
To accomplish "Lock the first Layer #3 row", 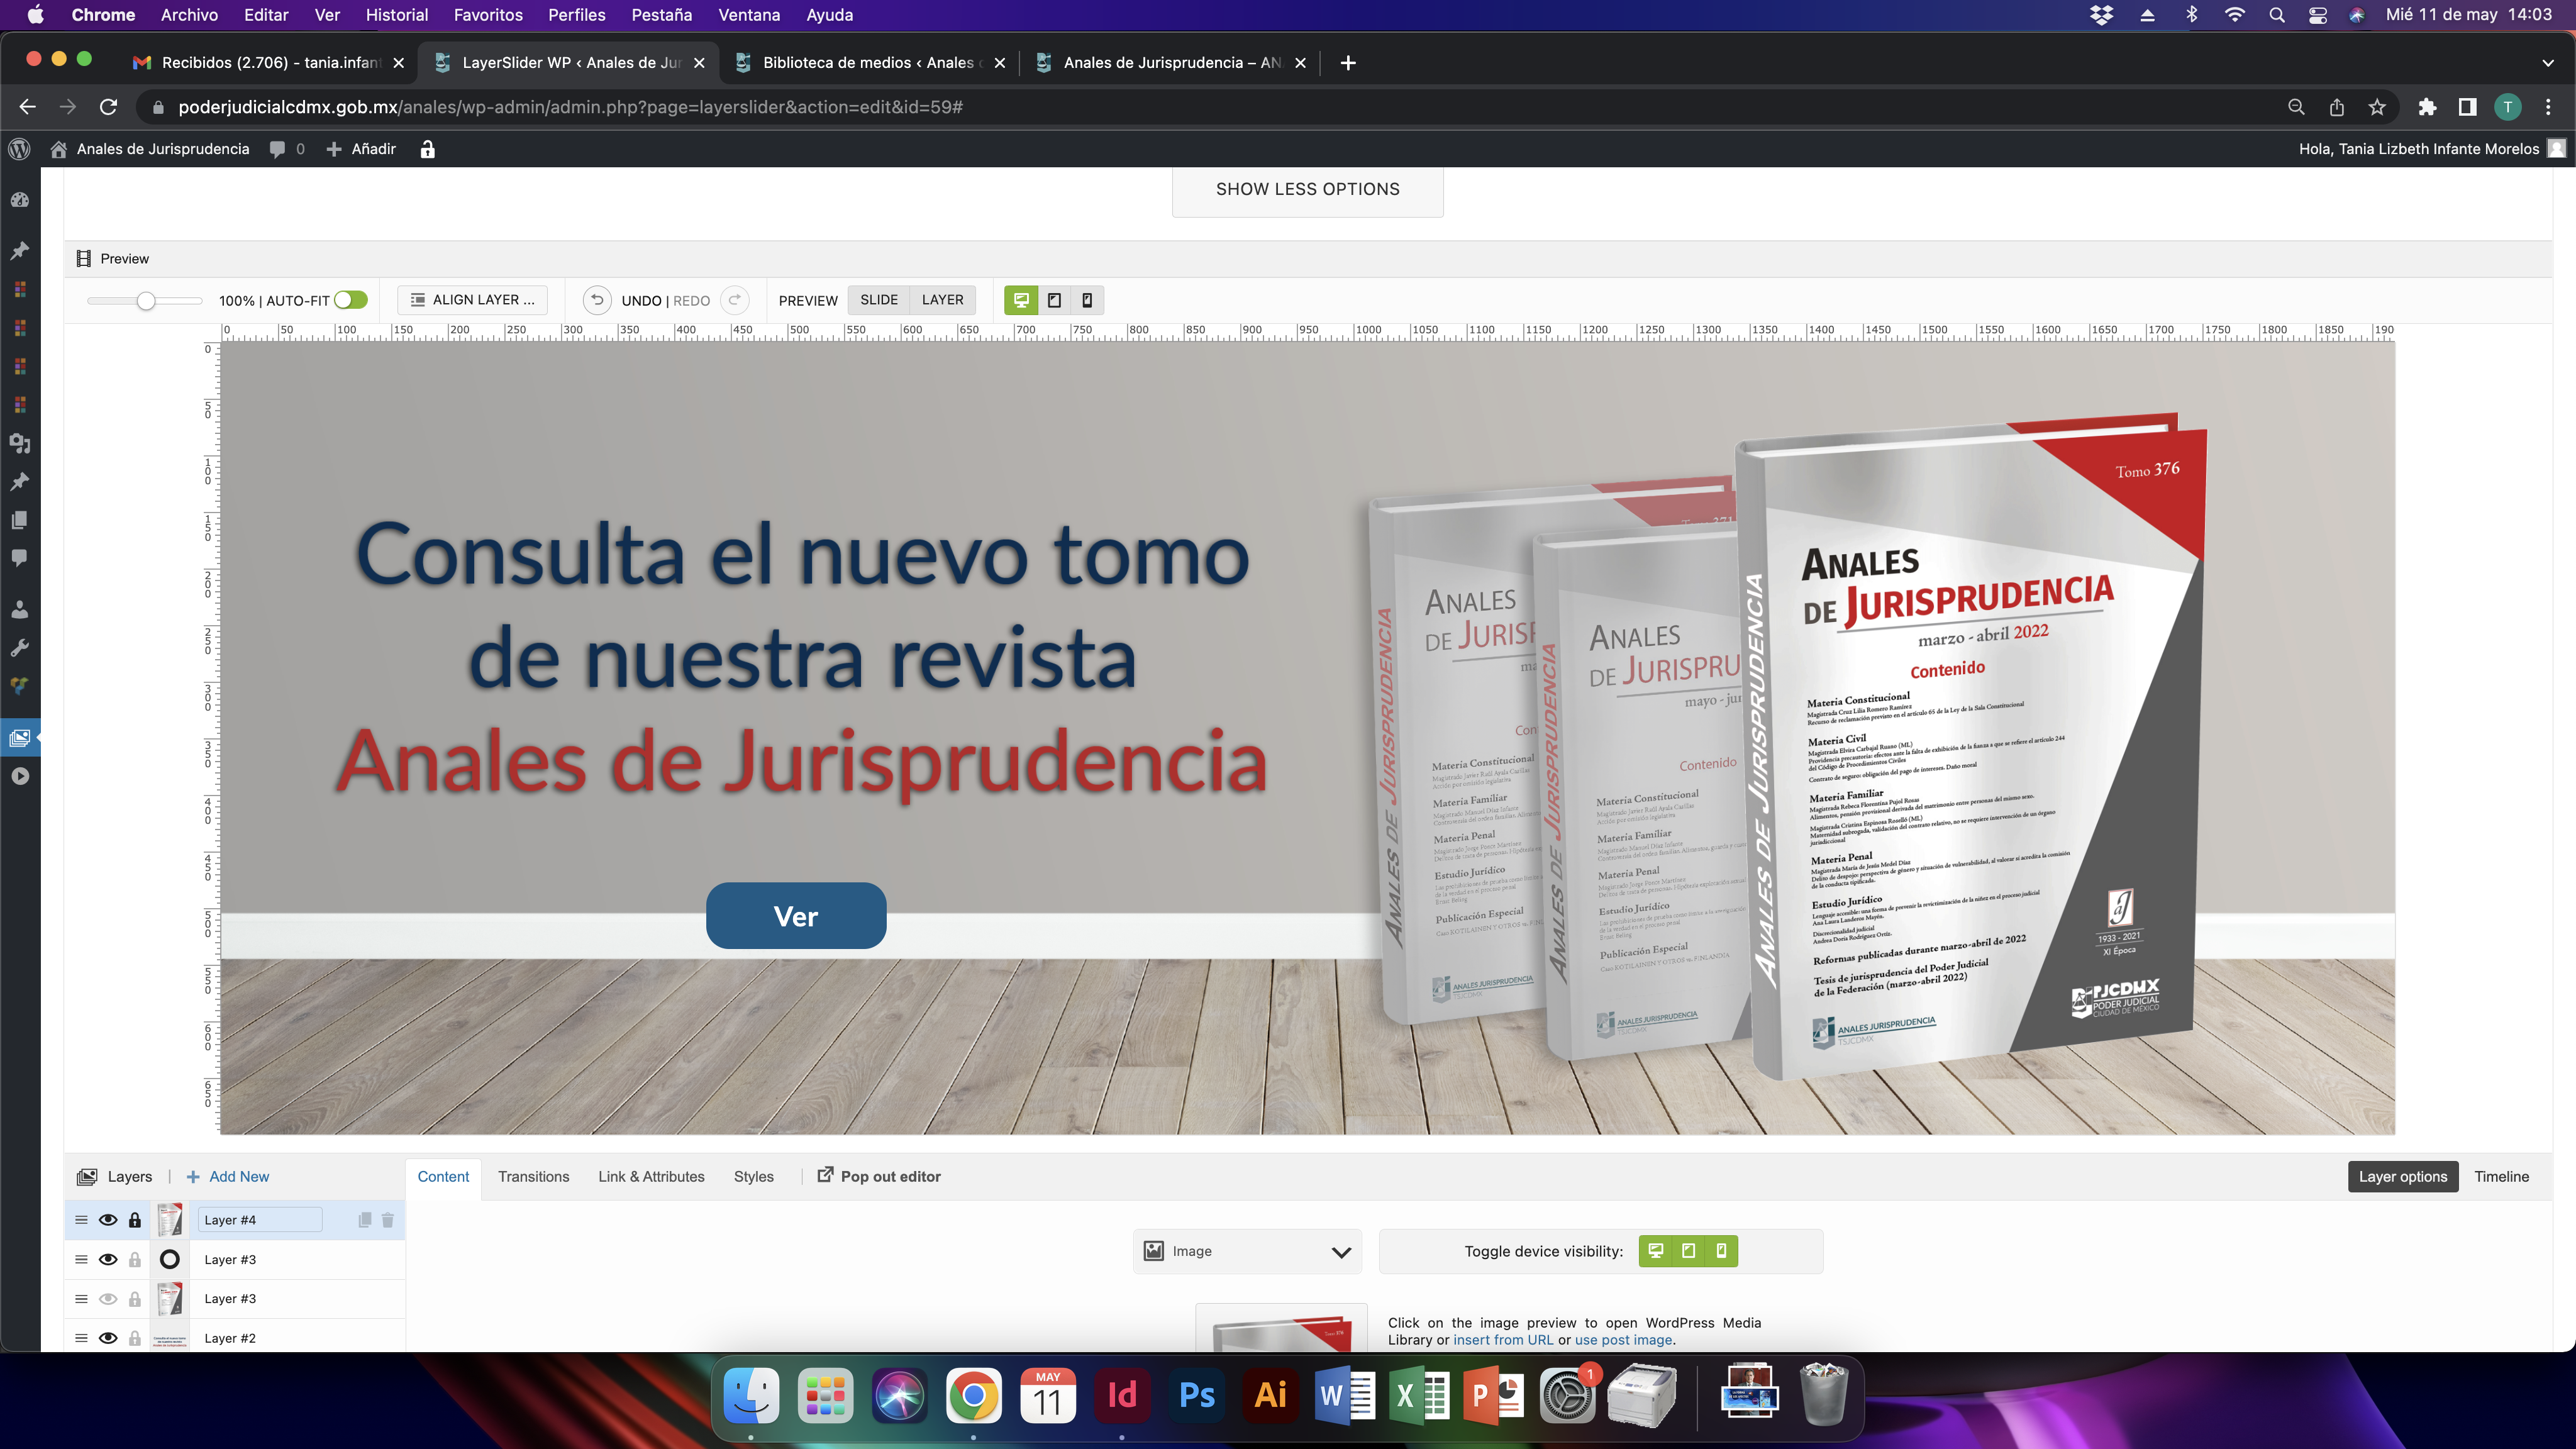I will 135,1260.
